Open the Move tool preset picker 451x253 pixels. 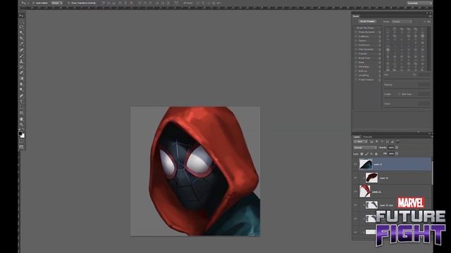point(25,3)
